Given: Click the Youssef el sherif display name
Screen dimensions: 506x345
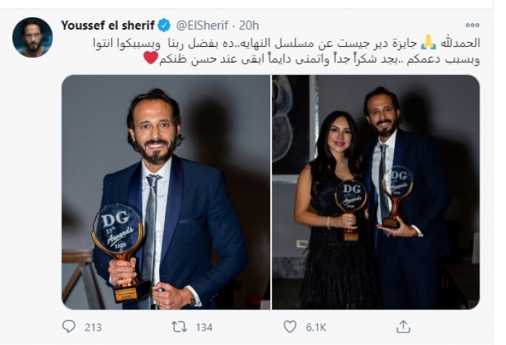Looking at the screenshot, I should pyautogui.click(x=108, y=25).
